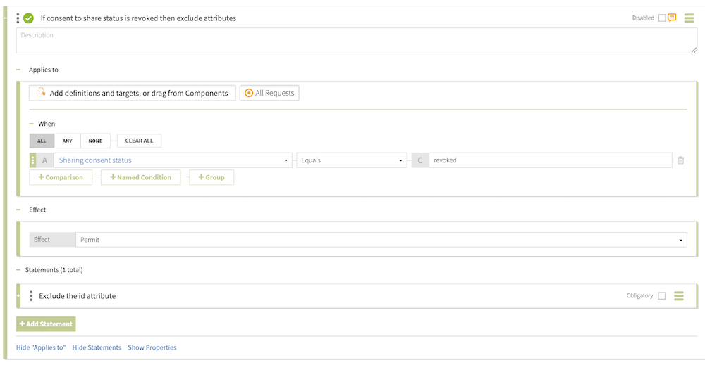Open the orange comment icon

672,18
